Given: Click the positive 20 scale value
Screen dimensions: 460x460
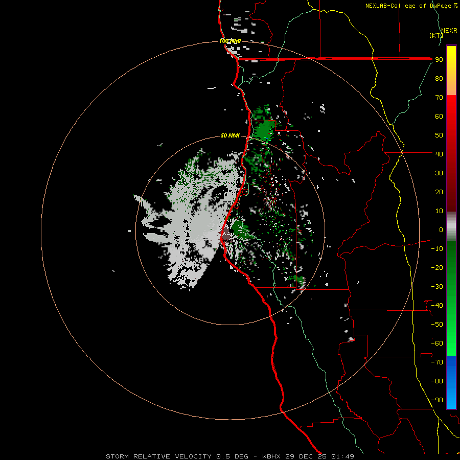Looking at the screenshot, I should point(439,192).
